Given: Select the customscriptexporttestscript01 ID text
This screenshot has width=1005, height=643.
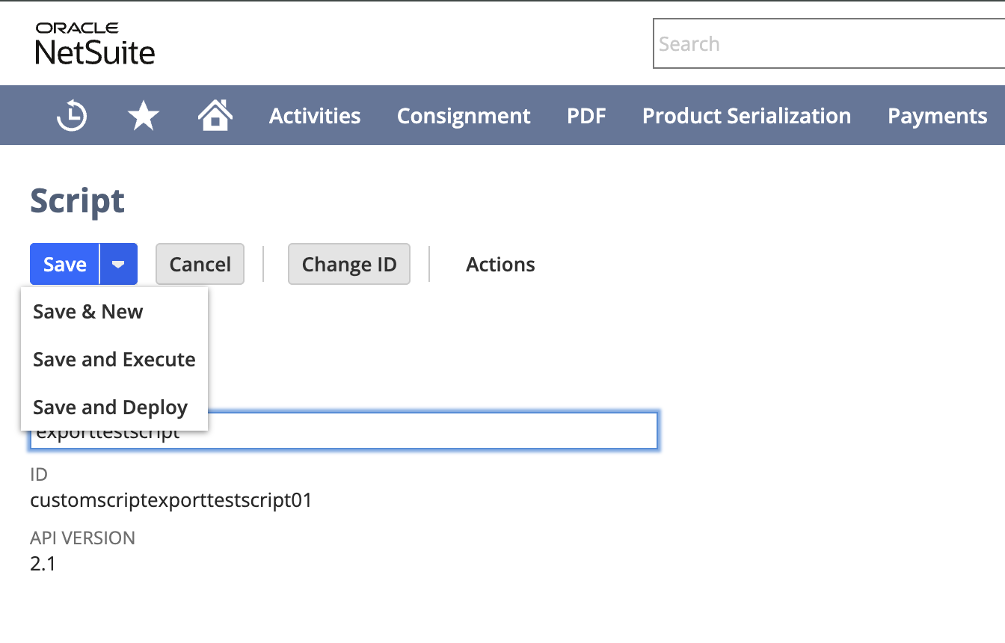Looking at the screenshot, I should pyautogui.click(x=170, y=500).
